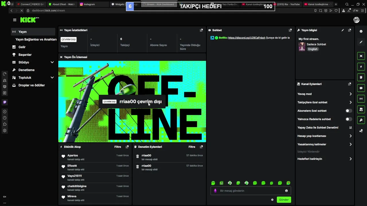
Task: Open Filtre in Denetim Eylemleri
Action: click(x=192, y=147)
